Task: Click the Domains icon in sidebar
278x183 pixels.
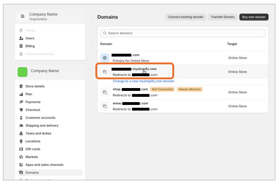Action: pyautogui.click(x=21, y=172)
